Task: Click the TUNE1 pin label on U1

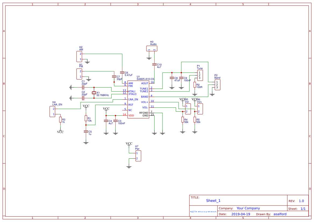Action: pyautogui.click(x=144, y=89)
